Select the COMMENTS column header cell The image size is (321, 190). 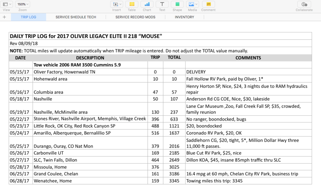click(x=248, y=58)
